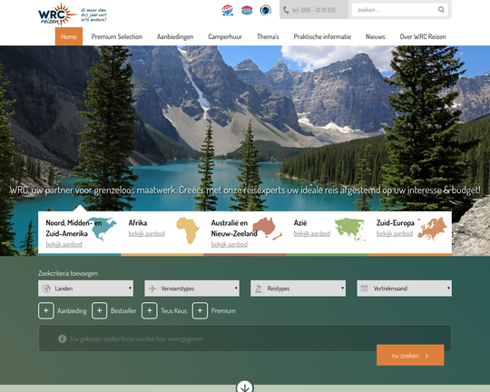Click the SGR certification badge icon
The image size is (490, 392).
[x=228, y=10]
